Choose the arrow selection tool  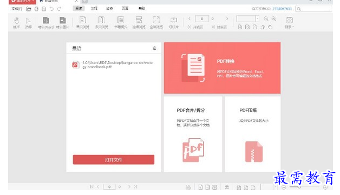[28, 23]
